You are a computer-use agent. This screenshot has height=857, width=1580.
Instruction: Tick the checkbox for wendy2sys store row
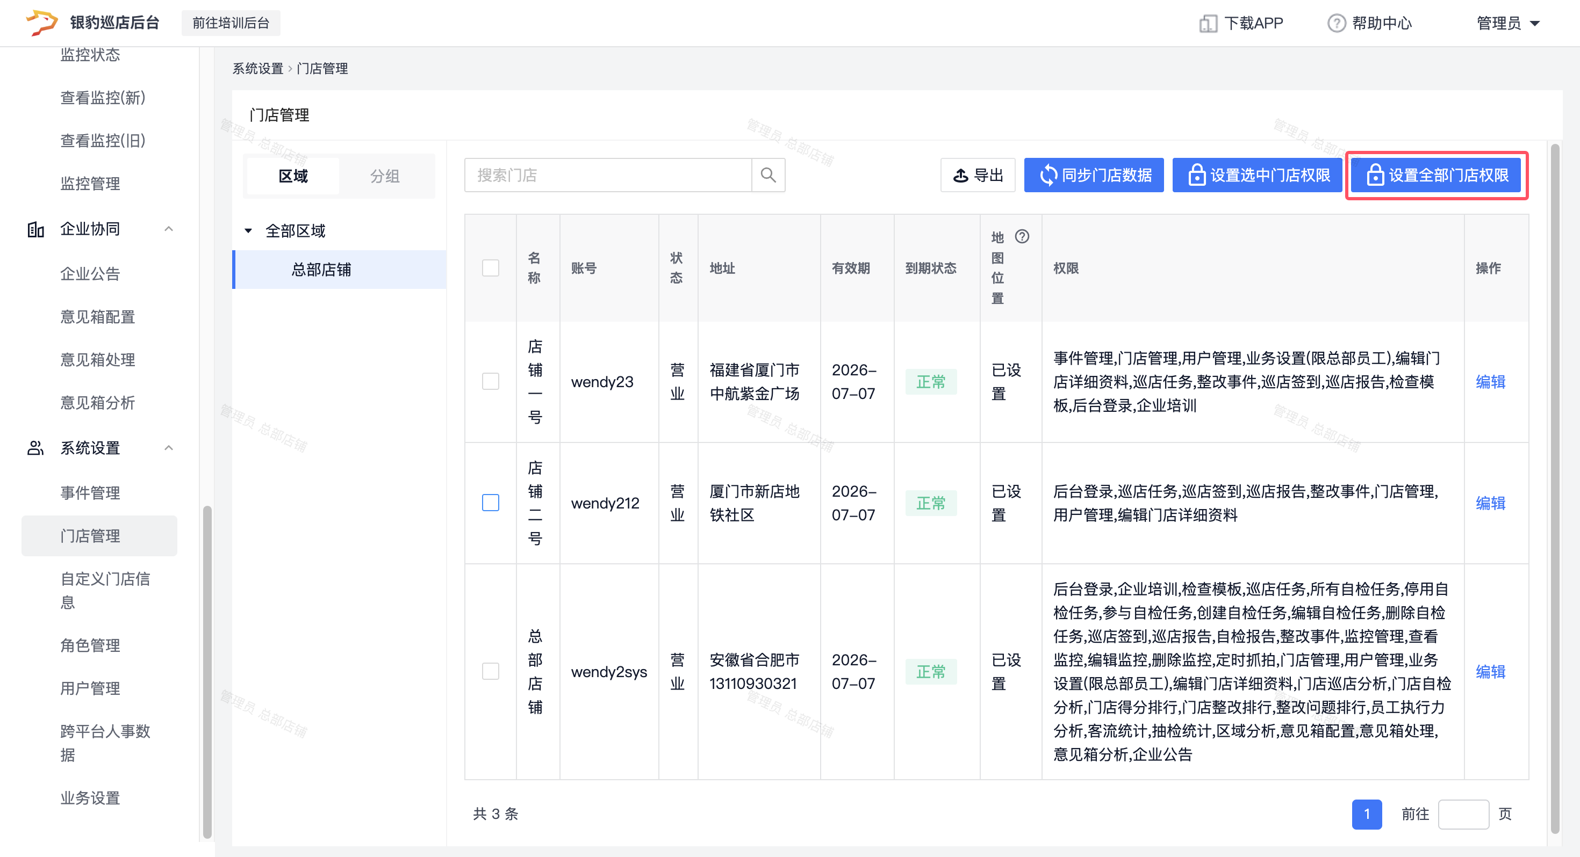pos(491,671)
